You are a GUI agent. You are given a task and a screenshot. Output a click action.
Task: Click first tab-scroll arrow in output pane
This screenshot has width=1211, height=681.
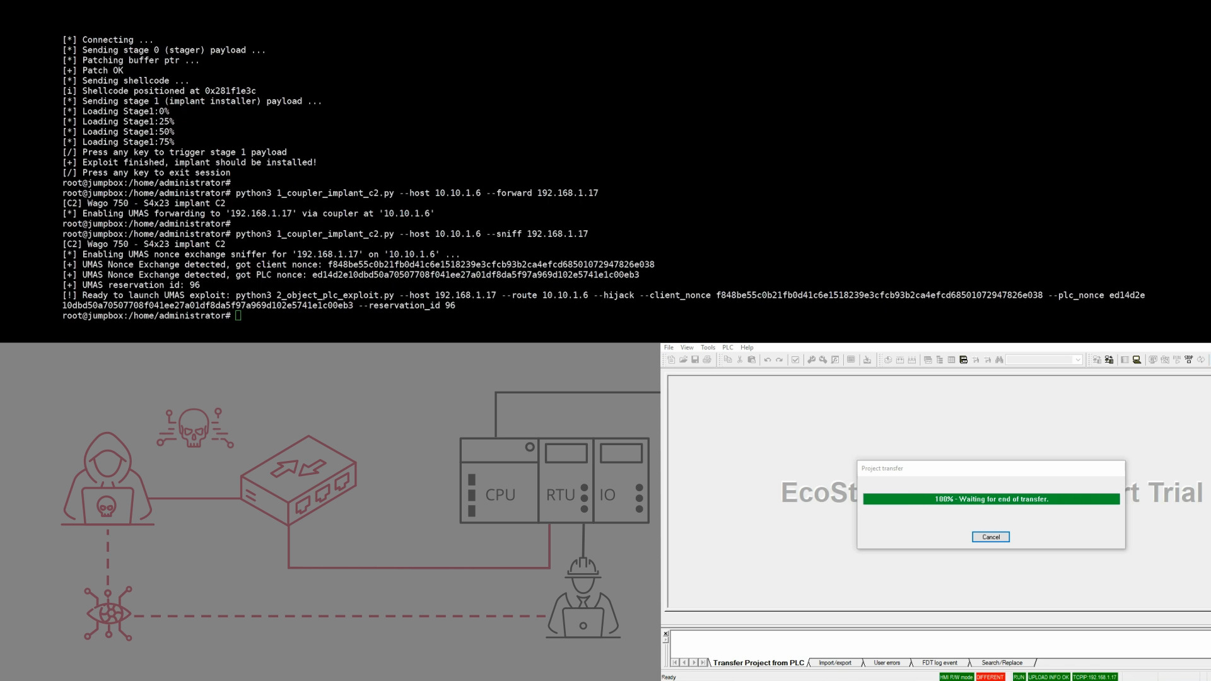[x=675, y=663]
